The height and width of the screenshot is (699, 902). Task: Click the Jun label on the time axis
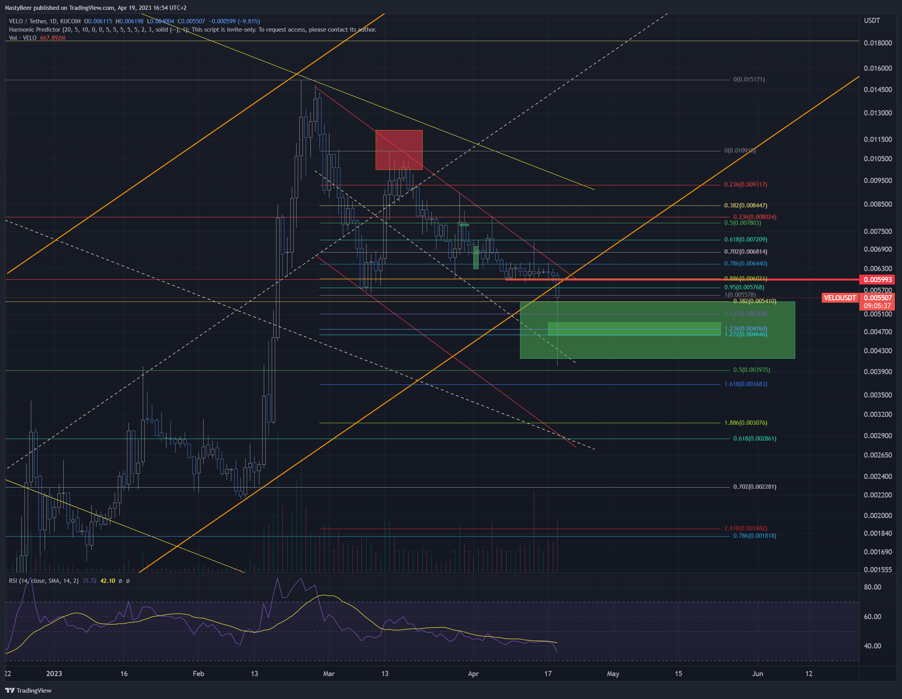757,674
